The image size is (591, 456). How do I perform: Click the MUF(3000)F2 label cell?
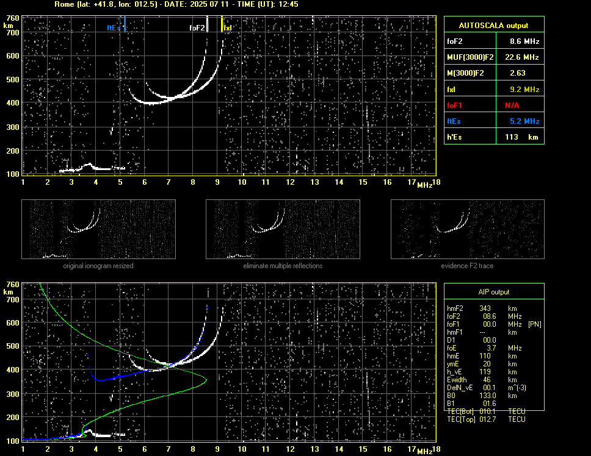[470, 57]
